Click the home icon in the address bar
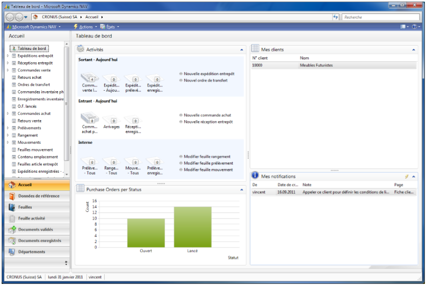426x285 pixels. (35, 17)
